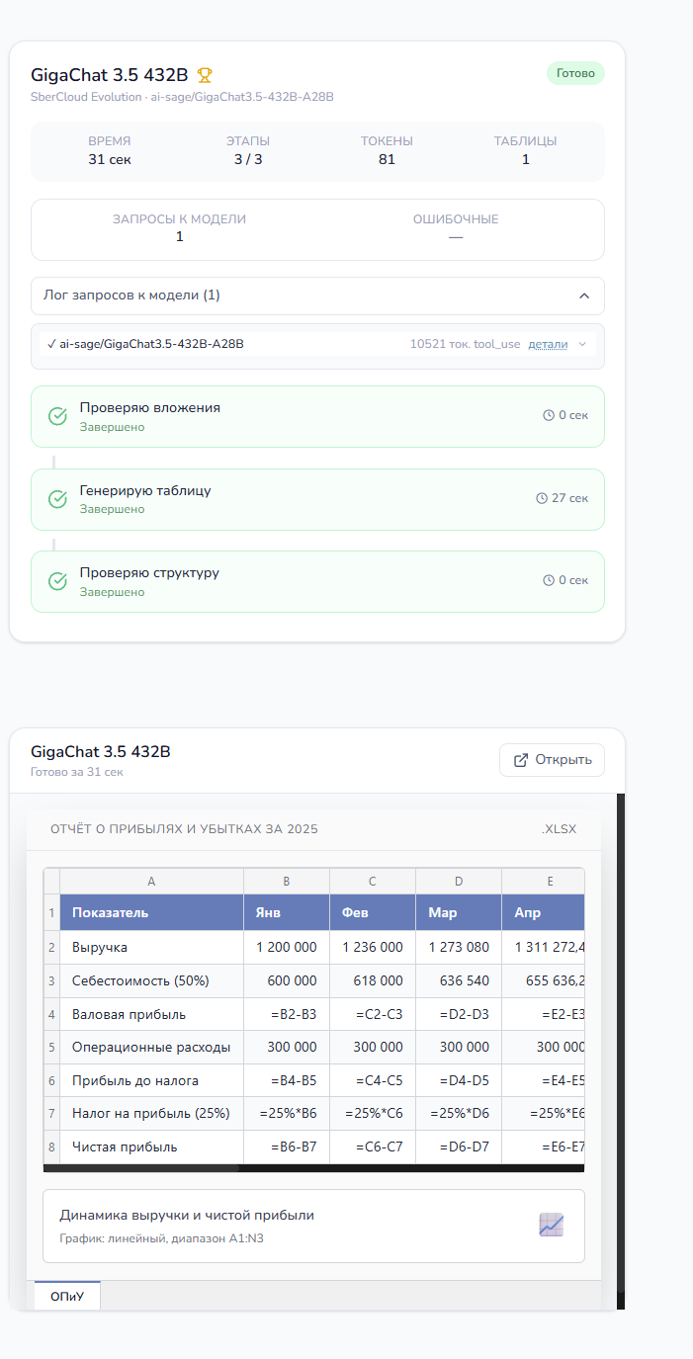This screenshot has width=693, height=1359.
Task: Click the trophy icon next to GigaChat title
Action: click(205, 75)
